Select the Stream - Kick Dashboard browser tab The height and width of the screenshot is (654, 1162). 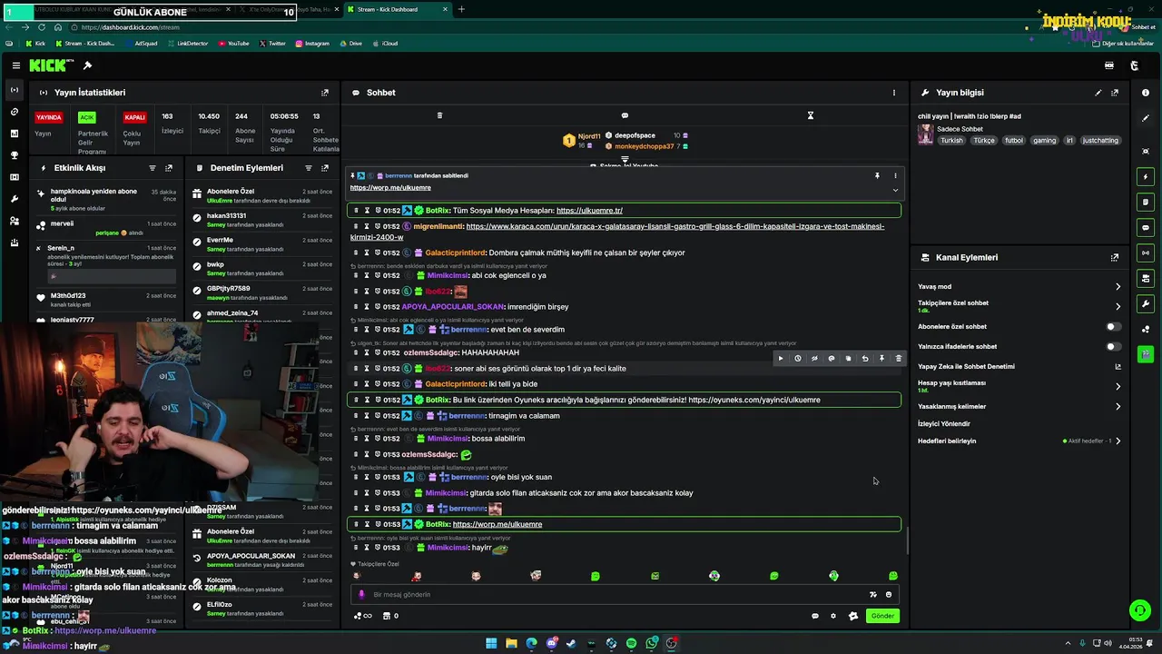(399, 9)
